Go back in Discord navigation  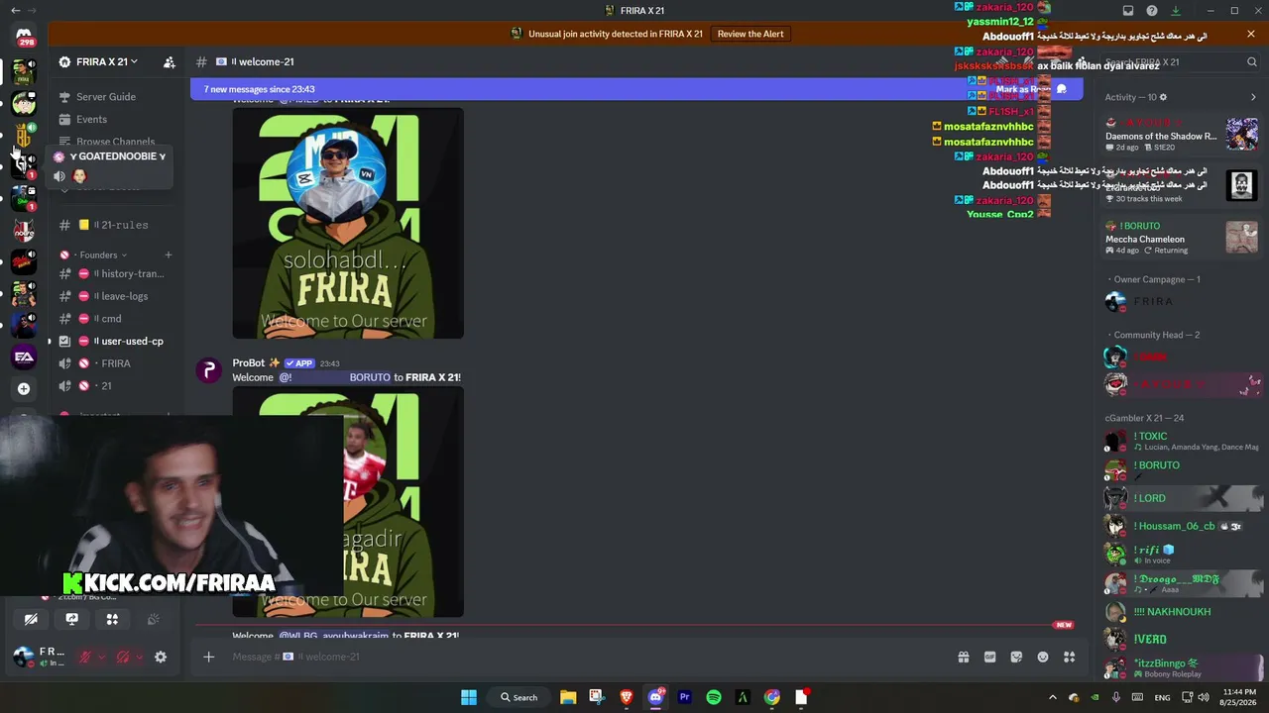pos(15,11)
